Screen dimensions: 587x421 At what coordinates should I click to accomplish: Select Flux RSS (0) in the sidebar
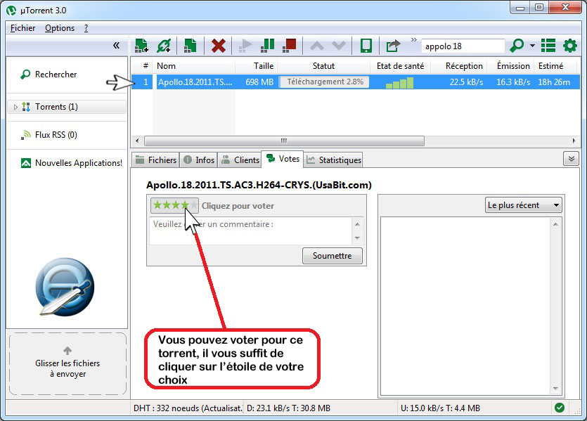[x=56, y=135]
